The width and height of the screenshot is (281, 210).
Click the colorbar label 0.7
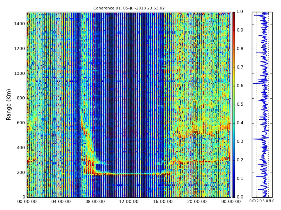(x=240, y=67)
